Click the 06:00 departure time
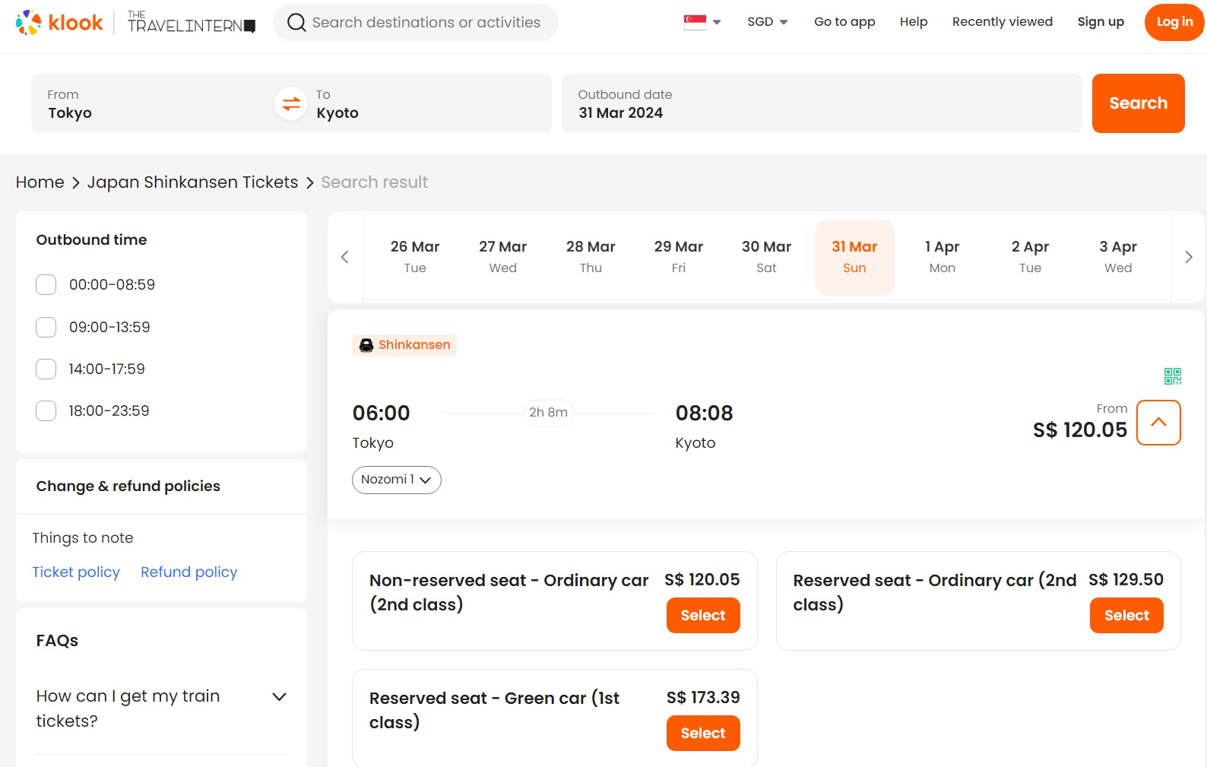1207x767 pixels. click(x=381, y=414)
